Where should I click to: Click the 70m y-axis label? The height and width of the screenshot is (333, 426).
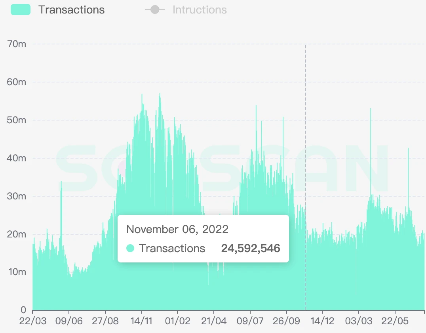click(x=17, y=44)
